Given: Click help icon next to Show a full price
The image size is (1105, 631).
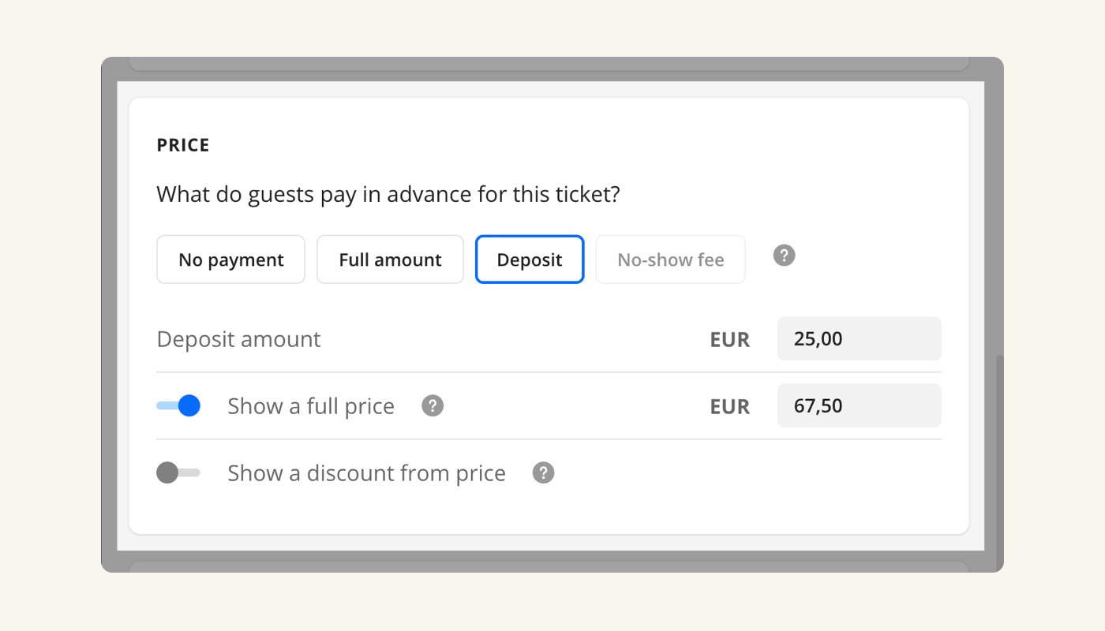Looking at the screenshot, I should pyautogui.click(x=433, y=405).
